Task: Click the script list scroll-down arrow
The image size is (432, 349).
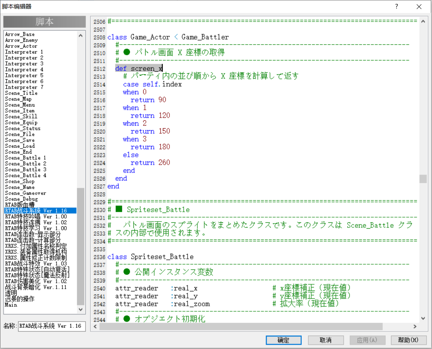Action: click(80, 309)
